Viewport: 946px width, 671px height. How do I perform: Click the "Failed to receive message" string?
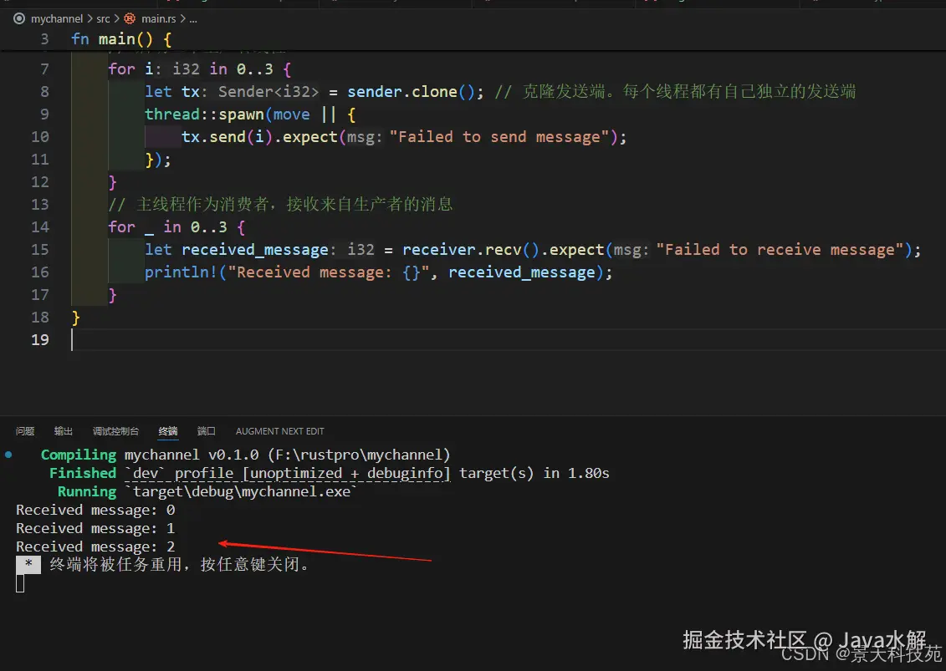[780, 250]
